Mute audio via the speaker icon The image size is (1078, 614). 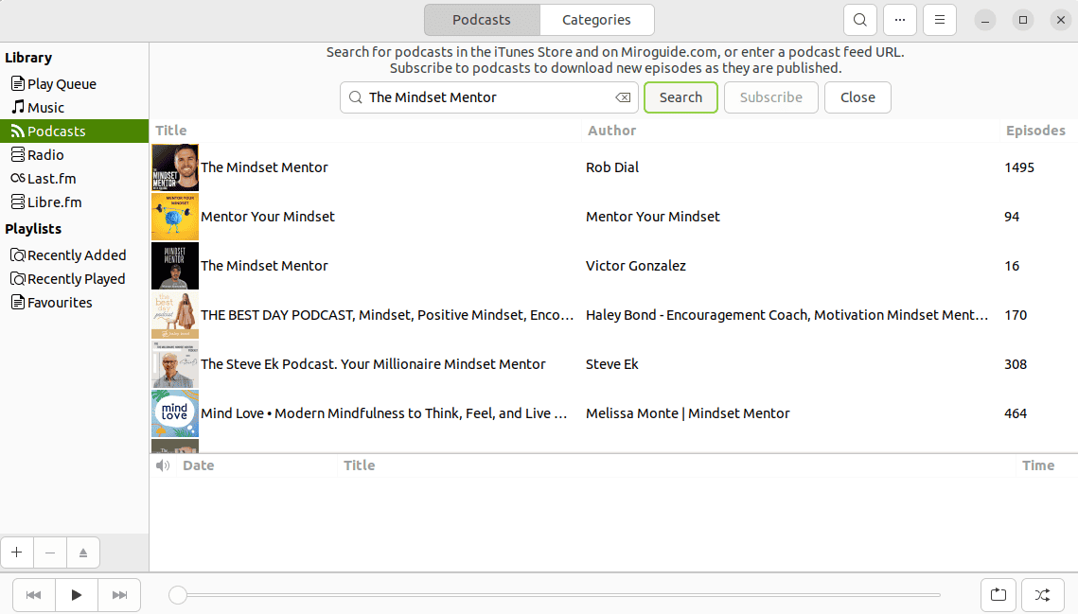click(x=162, y=465)
